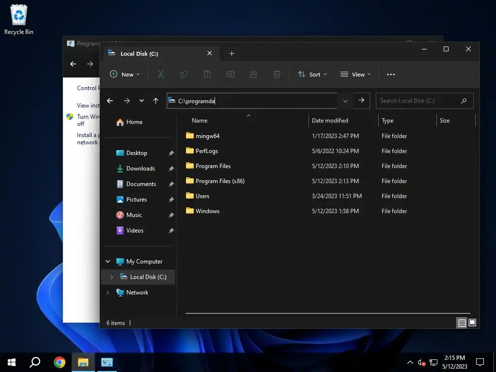Open the See more ellipsis menu
Screen dimensions: 496x372
391,74
